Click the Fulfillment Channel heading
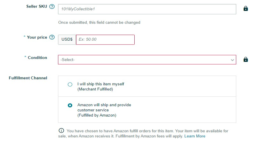 (28, 78)
